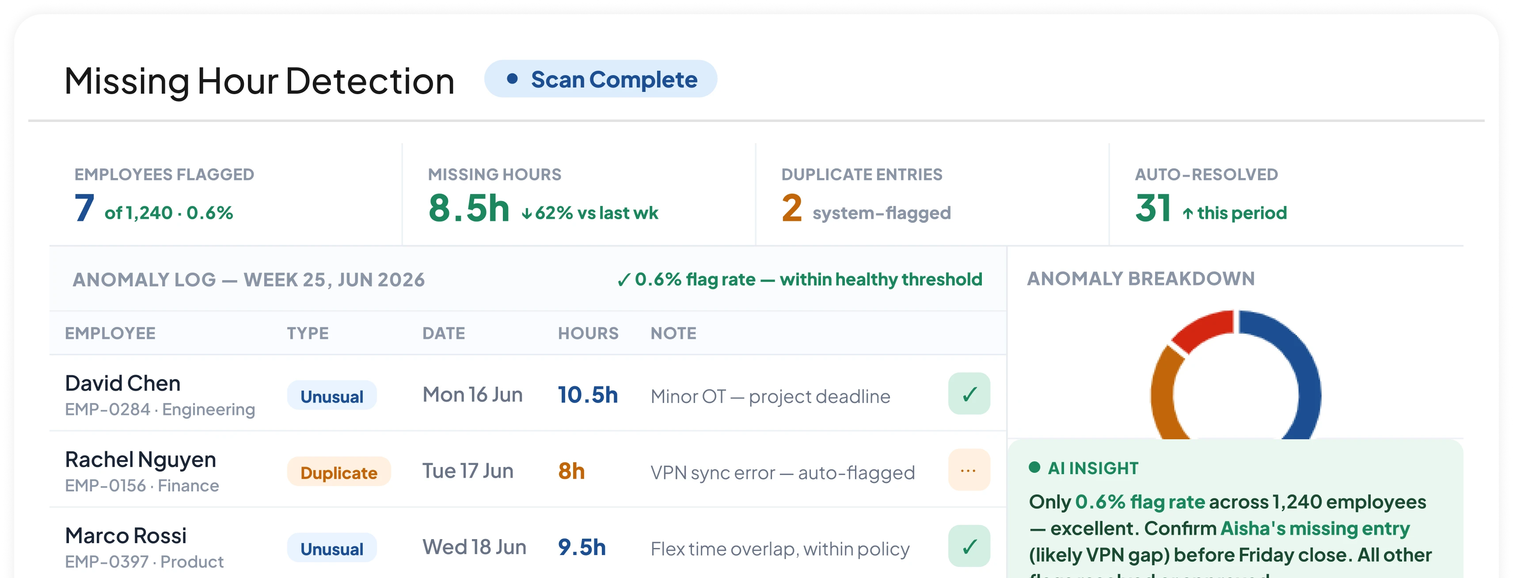Click the '62% vs last wk' trend text

(590, 213)
